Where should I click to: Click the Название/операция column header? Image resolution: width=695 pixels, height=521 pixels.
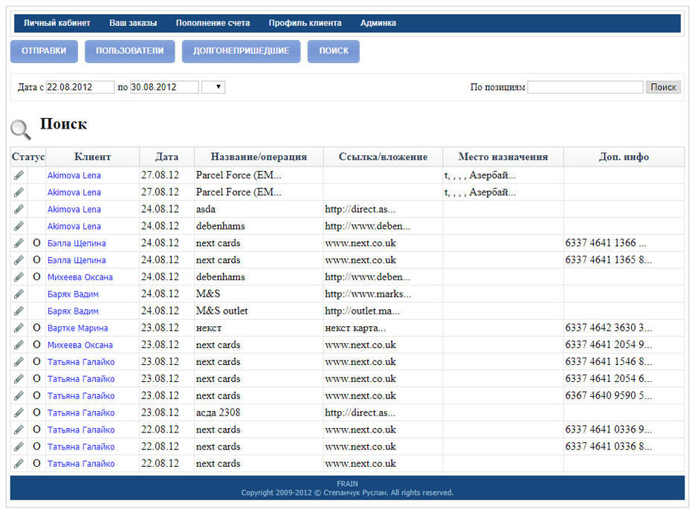(x=259, y=157)
